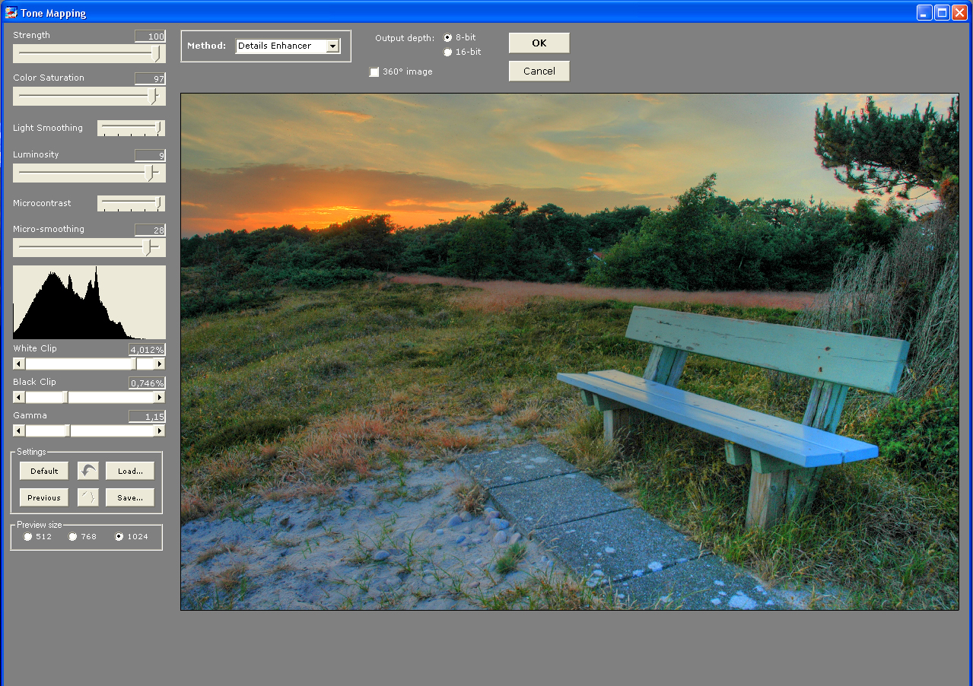Click the Color Saturation value field
This screenshot has height=686, width=973.
tap(150, 79)
